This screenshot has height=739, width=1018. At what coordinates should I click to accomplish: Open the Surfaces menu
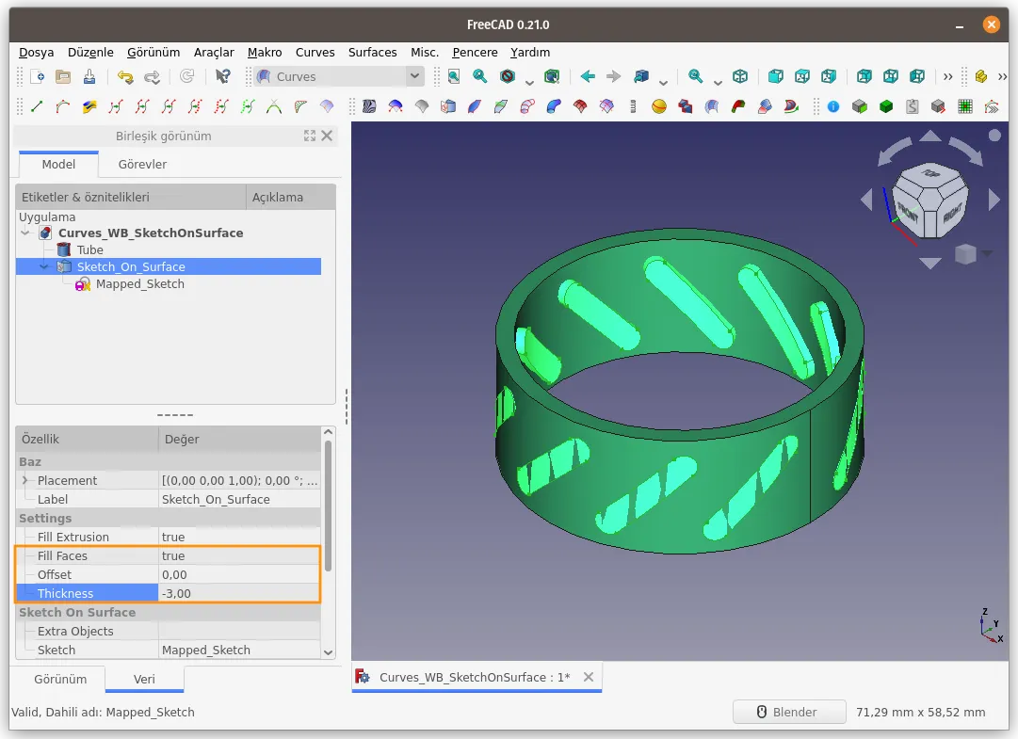[372, 52]
